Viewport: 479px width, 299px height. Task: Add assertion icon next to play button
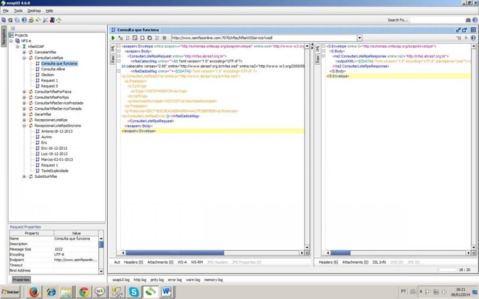pos(120,38)
